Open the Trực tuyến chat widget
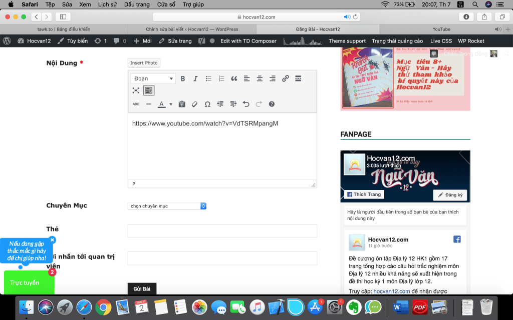Viewport: 513px width, 320px height. pos(29,283)
